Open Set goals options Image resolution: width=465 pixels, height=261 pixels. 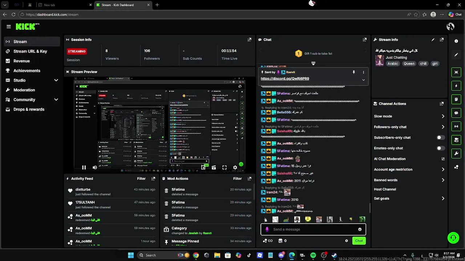(409, 199)
